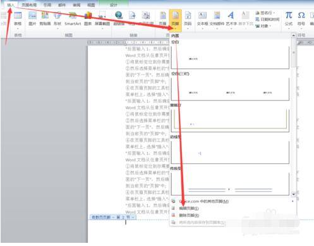Click the 图片 picture icon
The width and height of the screenshot is (314, 246).
32,18
